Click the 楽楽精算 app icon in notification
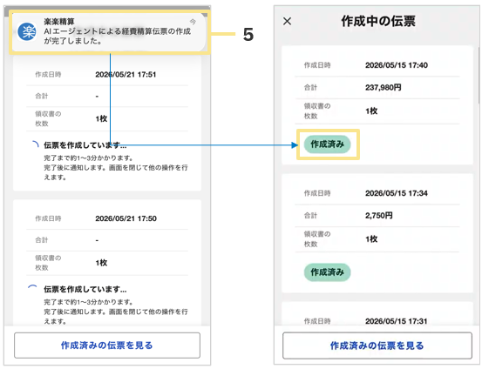This screenshot has height=369, width=482. pyautogui.click(x=27, y=31)
